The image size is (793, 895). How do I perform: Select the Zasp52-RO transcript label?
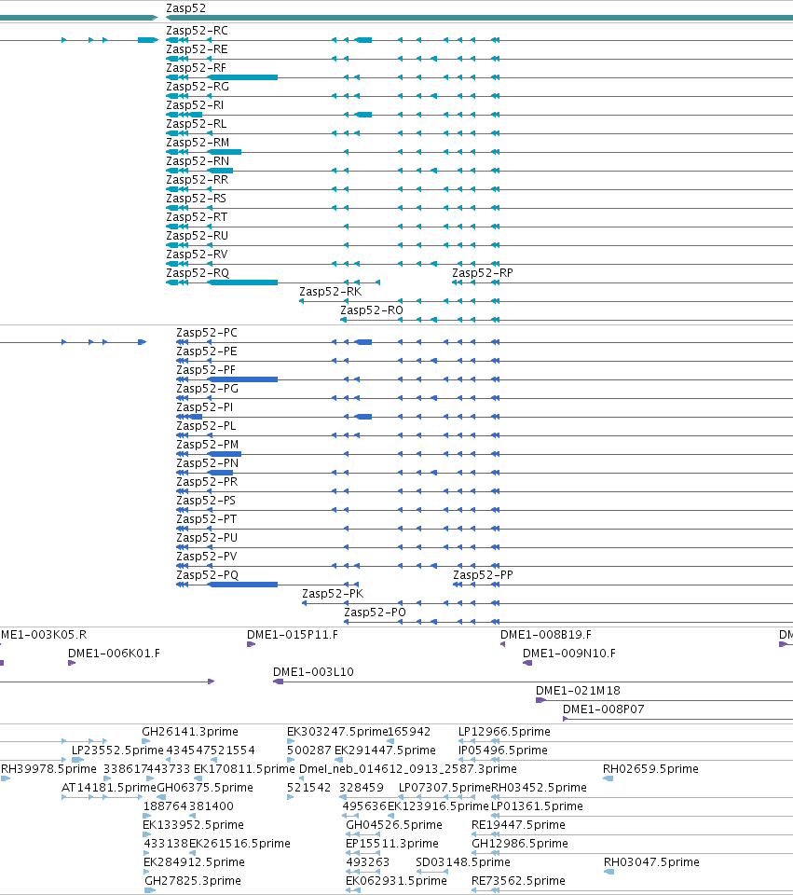click(372, 310)
